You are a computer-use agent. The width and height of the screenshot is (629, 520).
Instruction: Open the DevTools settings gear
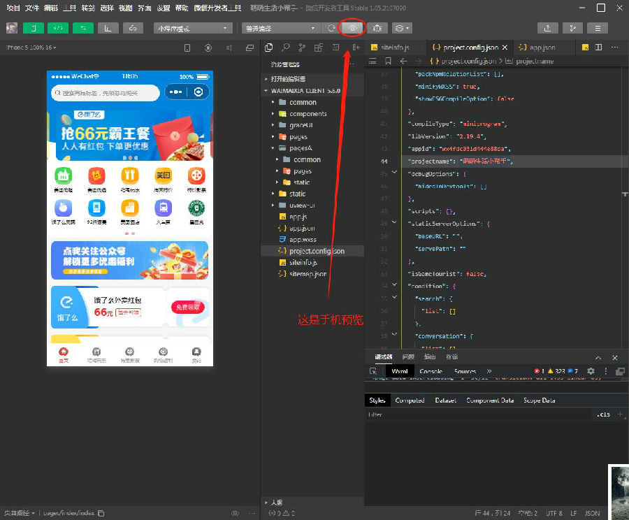[591, 370]
